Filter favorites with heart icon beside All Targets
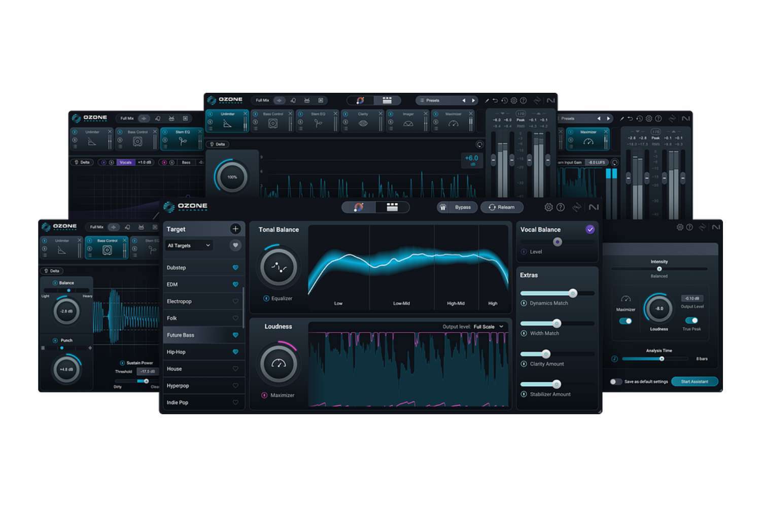The width and height of the screenshot is (761, 507). [235, 245]
